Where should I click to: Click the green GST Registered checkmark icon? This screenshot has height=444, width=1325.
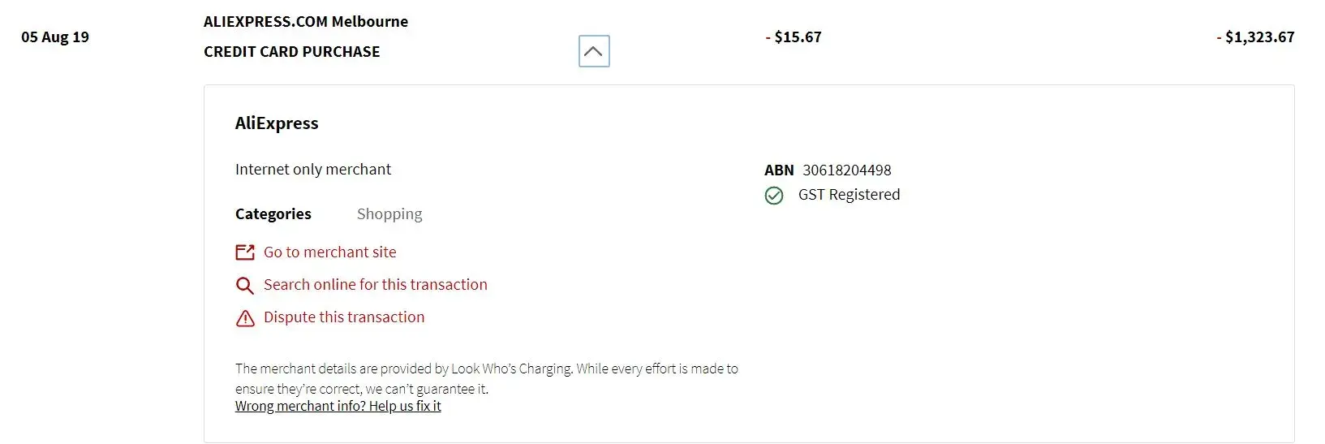pyautogui.click(x=774, y=196)
